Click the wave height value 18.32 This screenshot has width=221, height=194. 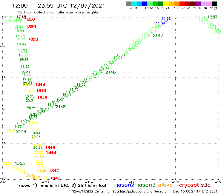pyautogui.click(x=23, y=55)
